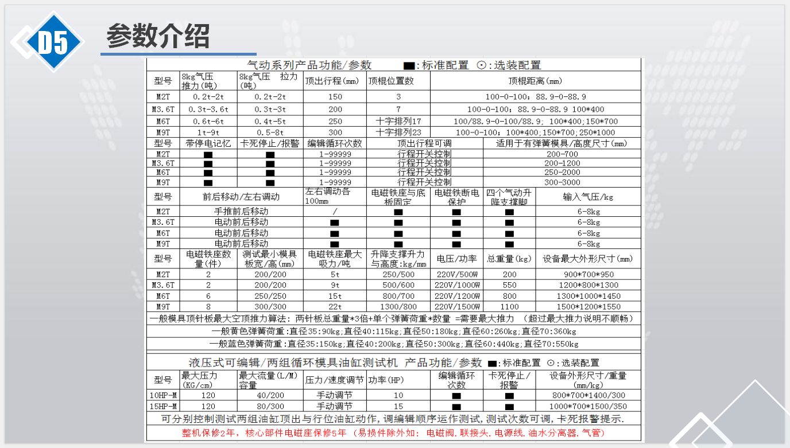Screen dimensions: 790x448
Task: Click M9T's 卡死停止/报警 black square marker
Action: pyautogui.click(x=270, y=182)
